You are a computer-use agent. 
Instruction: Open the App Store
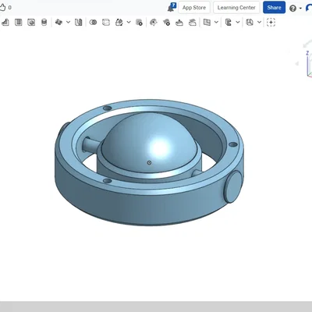[x=194, y=8]
